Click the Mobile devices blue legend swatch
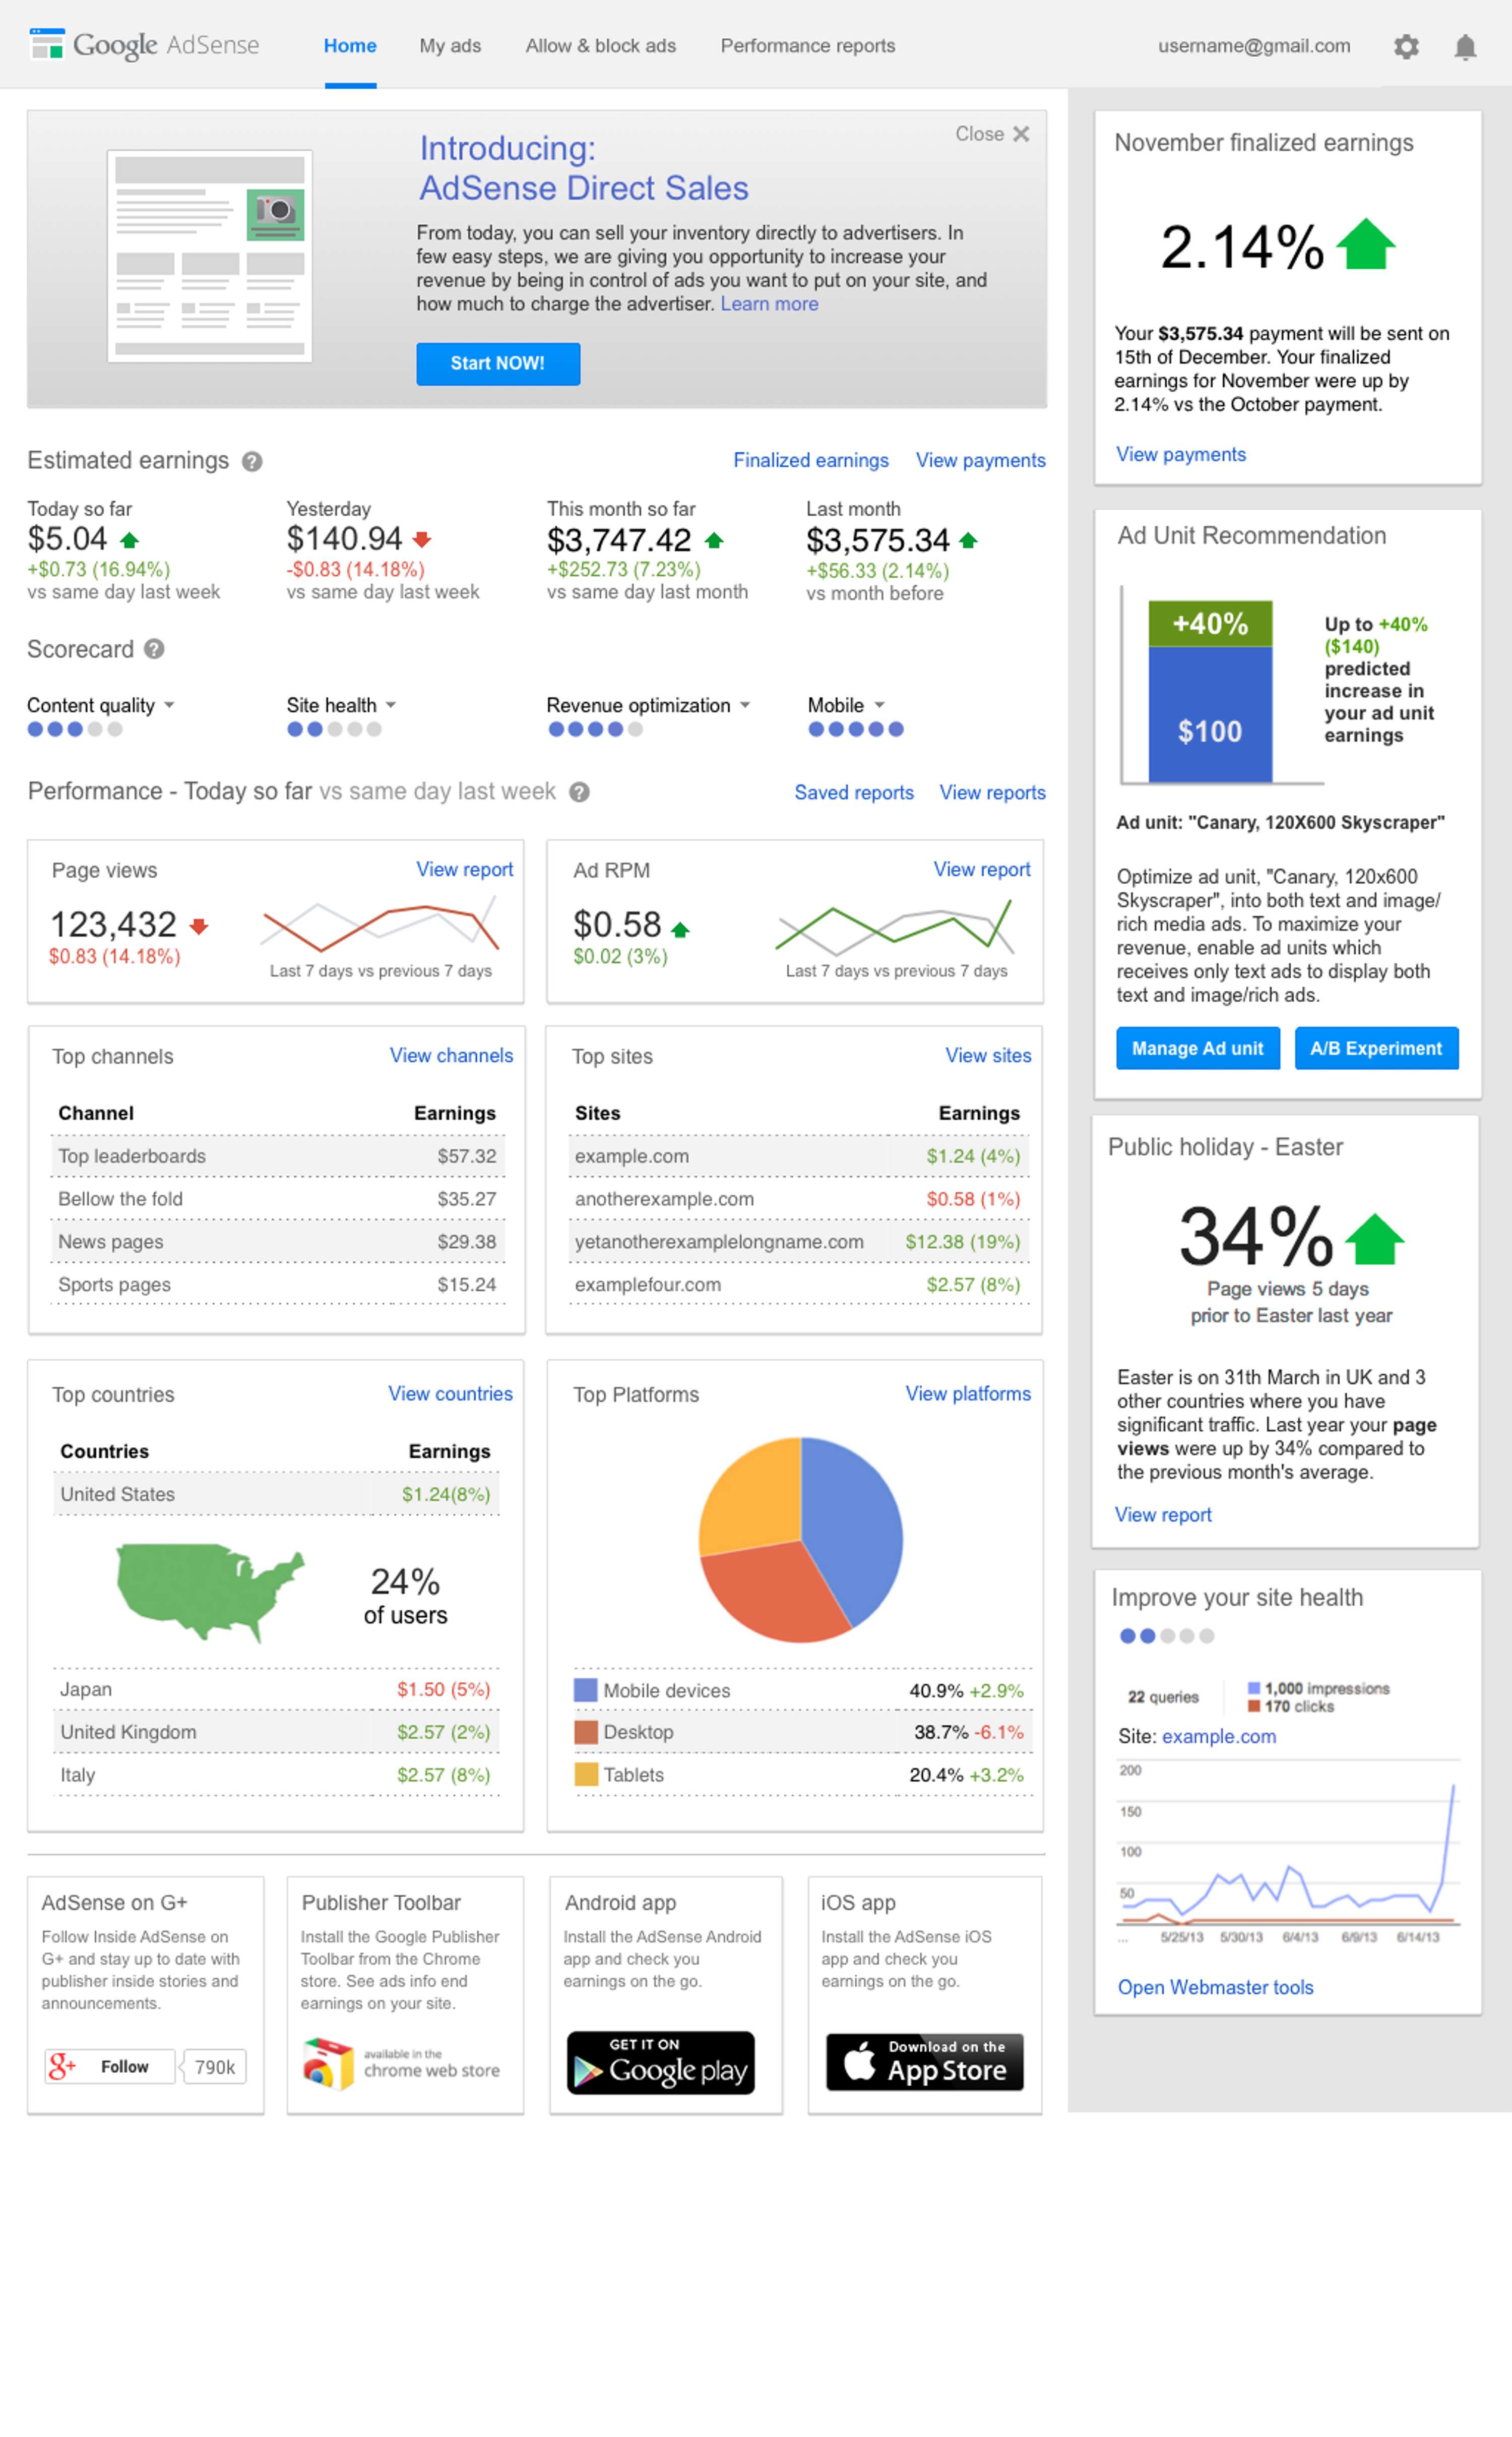The width and height of the screenshot is (1512, 2437). [x=585, y=1690]
